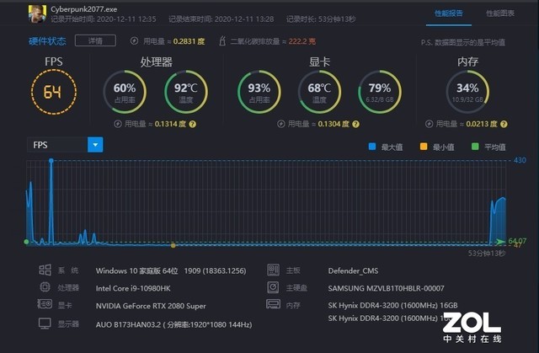Screen dimensions: 539x353
Task: Click the Windows 10 家庭版 64位 text
Action: pyautogui.click(x=136, y=270)
